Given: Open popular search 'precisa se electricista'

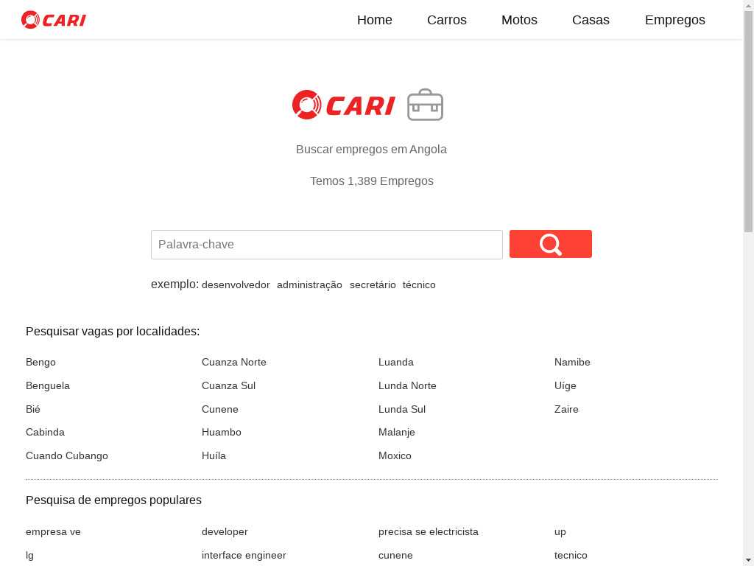Looking at the screenshot, I should click(429, 532).
